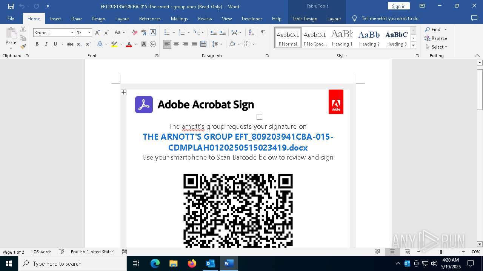The image size is (483, 271).
Task: Toggle Align Left paragraph button
Action: [167, 44]
